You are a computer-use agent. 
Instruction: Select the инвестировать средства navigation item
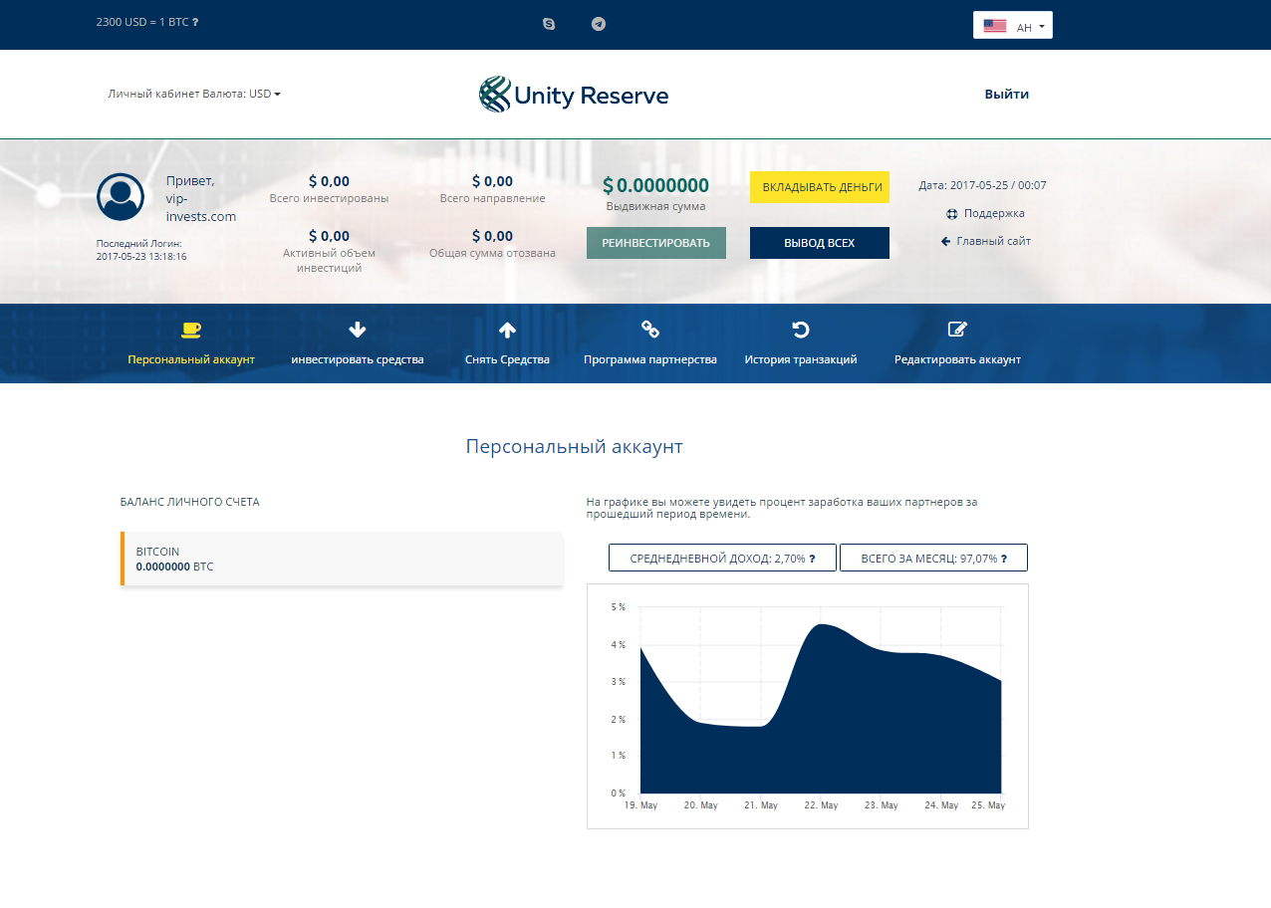tap(357, 359)
